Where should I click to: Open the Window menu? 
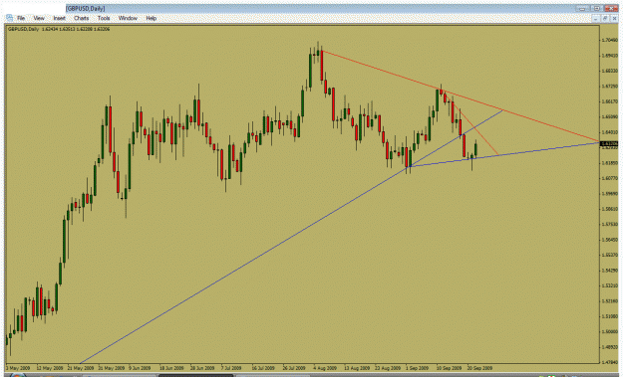[128, 18]
